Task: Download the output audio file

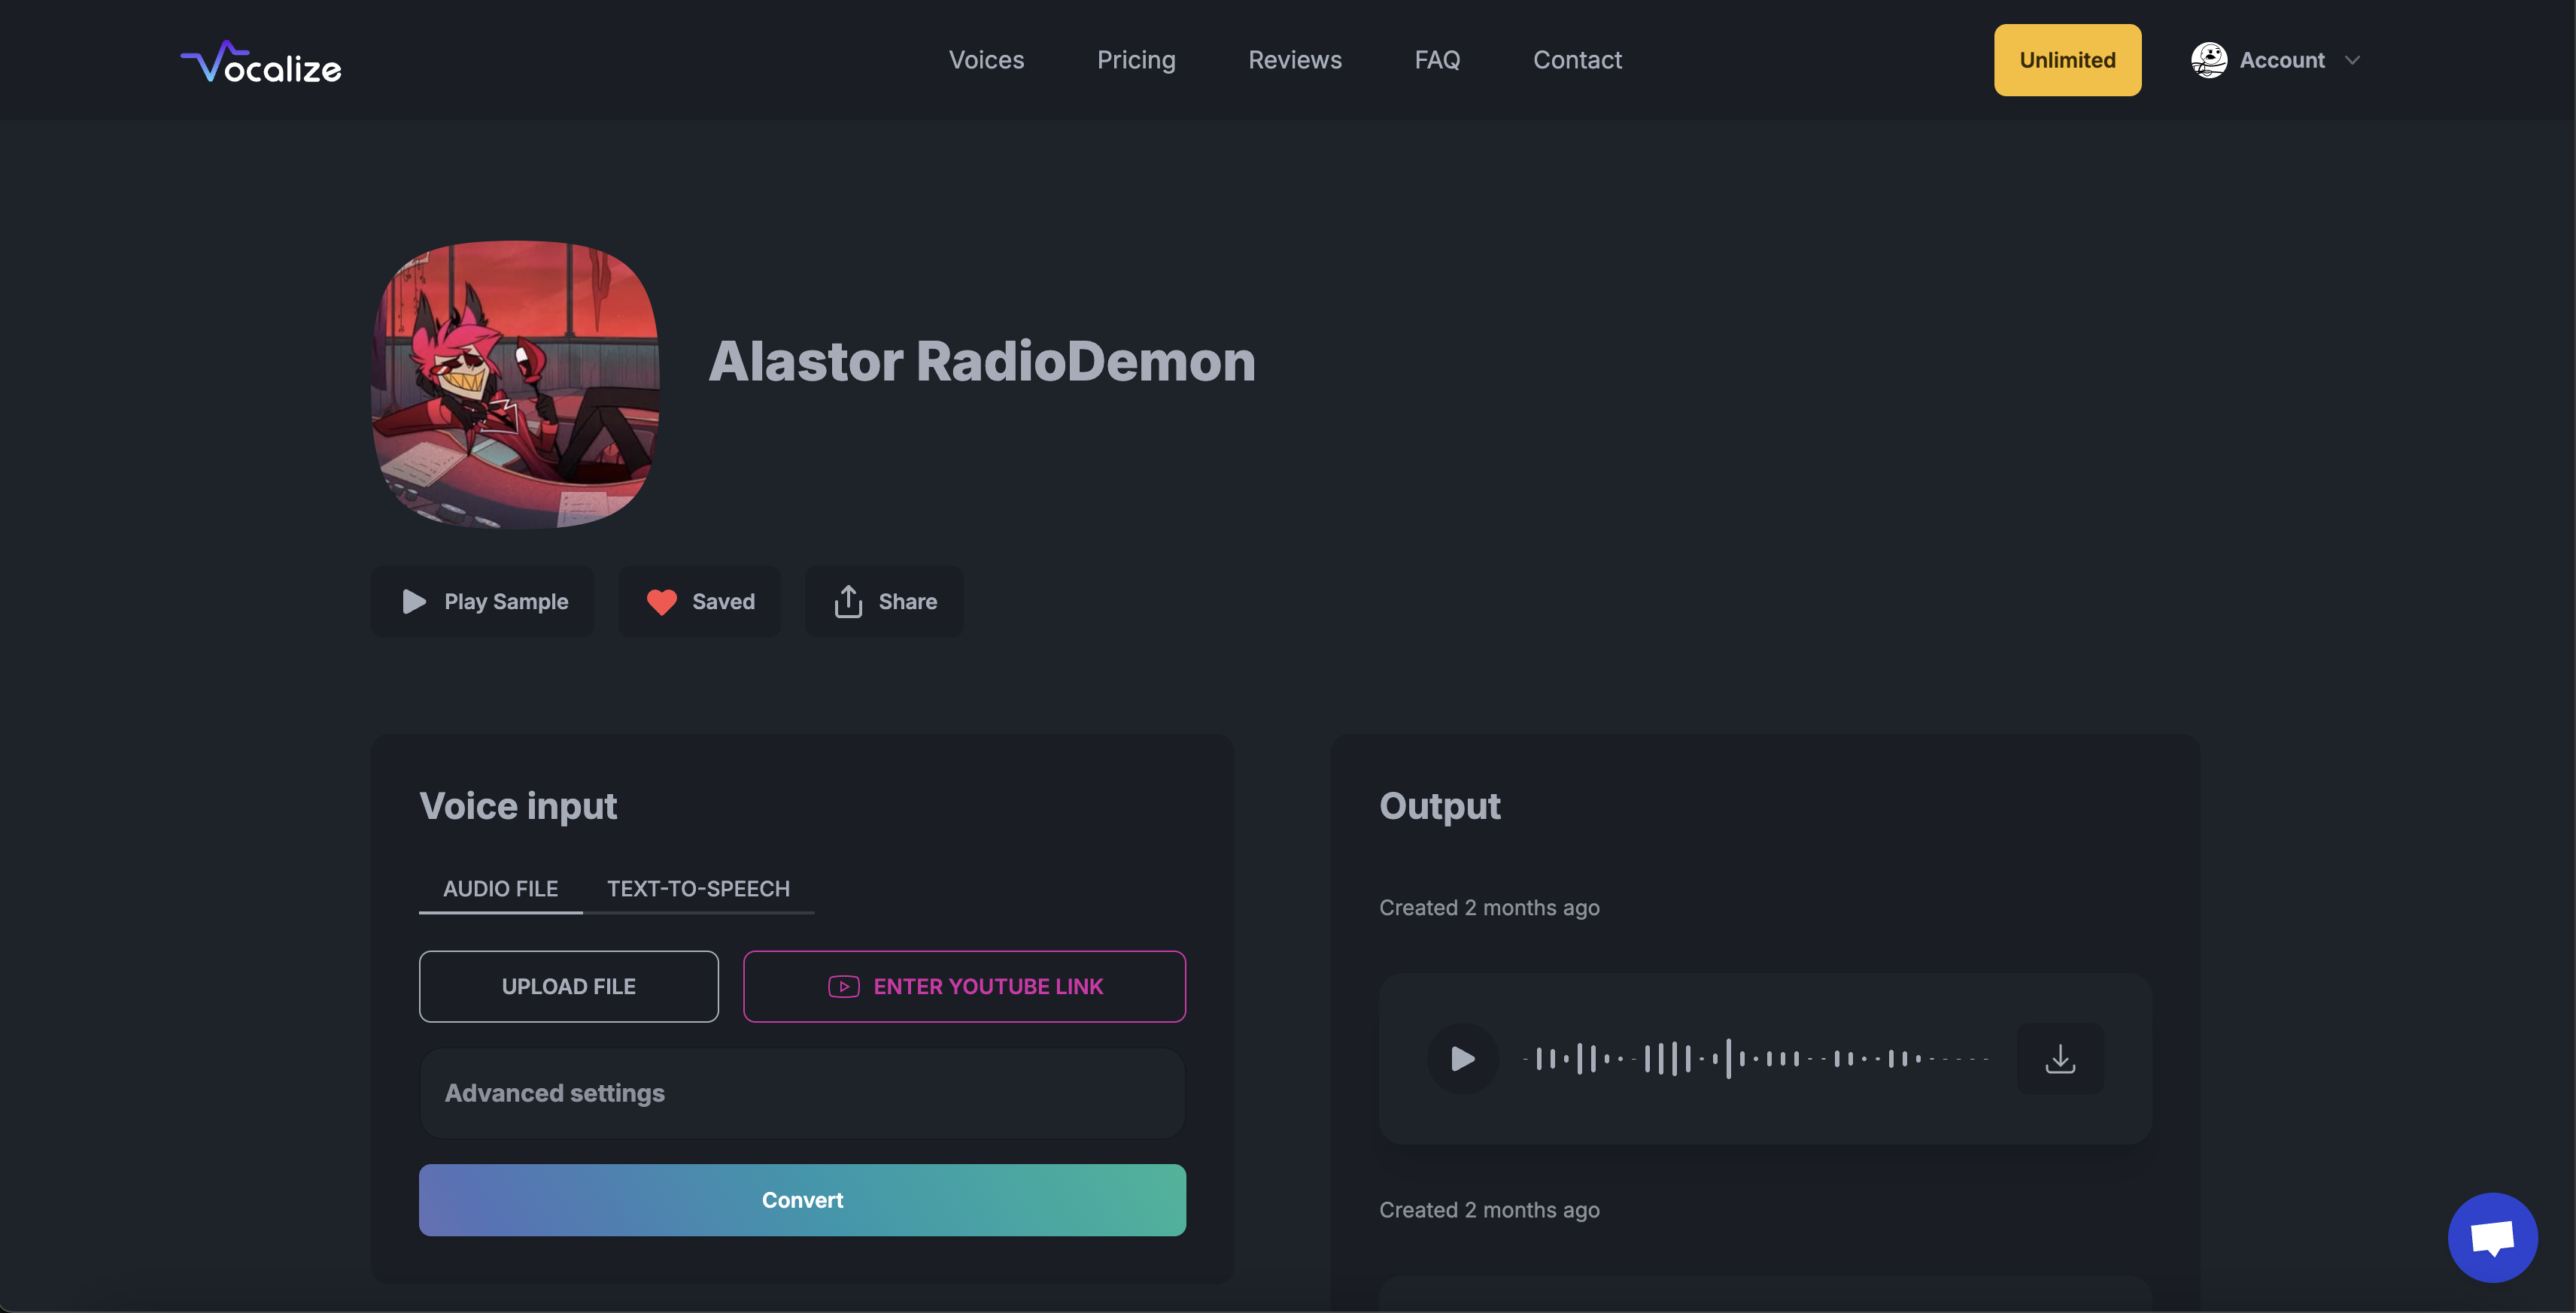Action: coord(2060,1058)
